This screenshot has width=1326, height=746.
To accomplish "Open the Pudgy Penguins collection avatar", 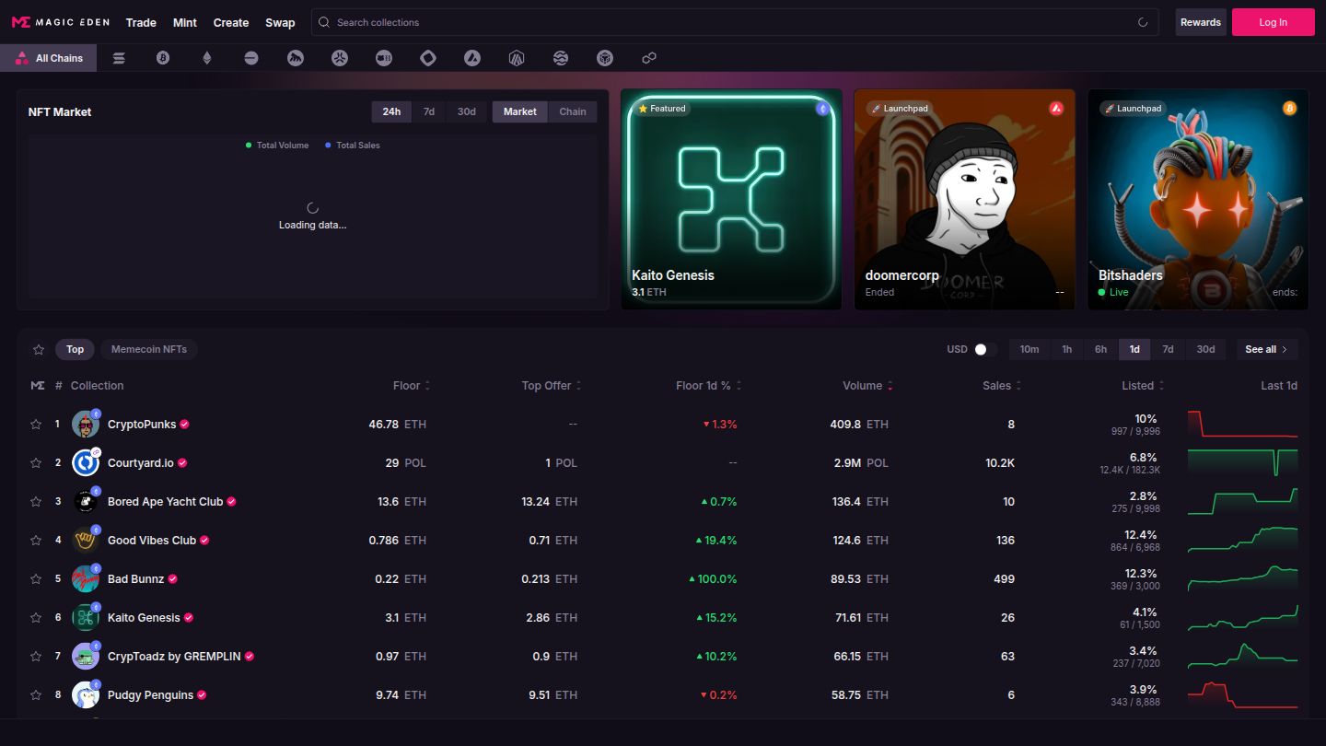I will pyautogui.click(x=86, y=695).
